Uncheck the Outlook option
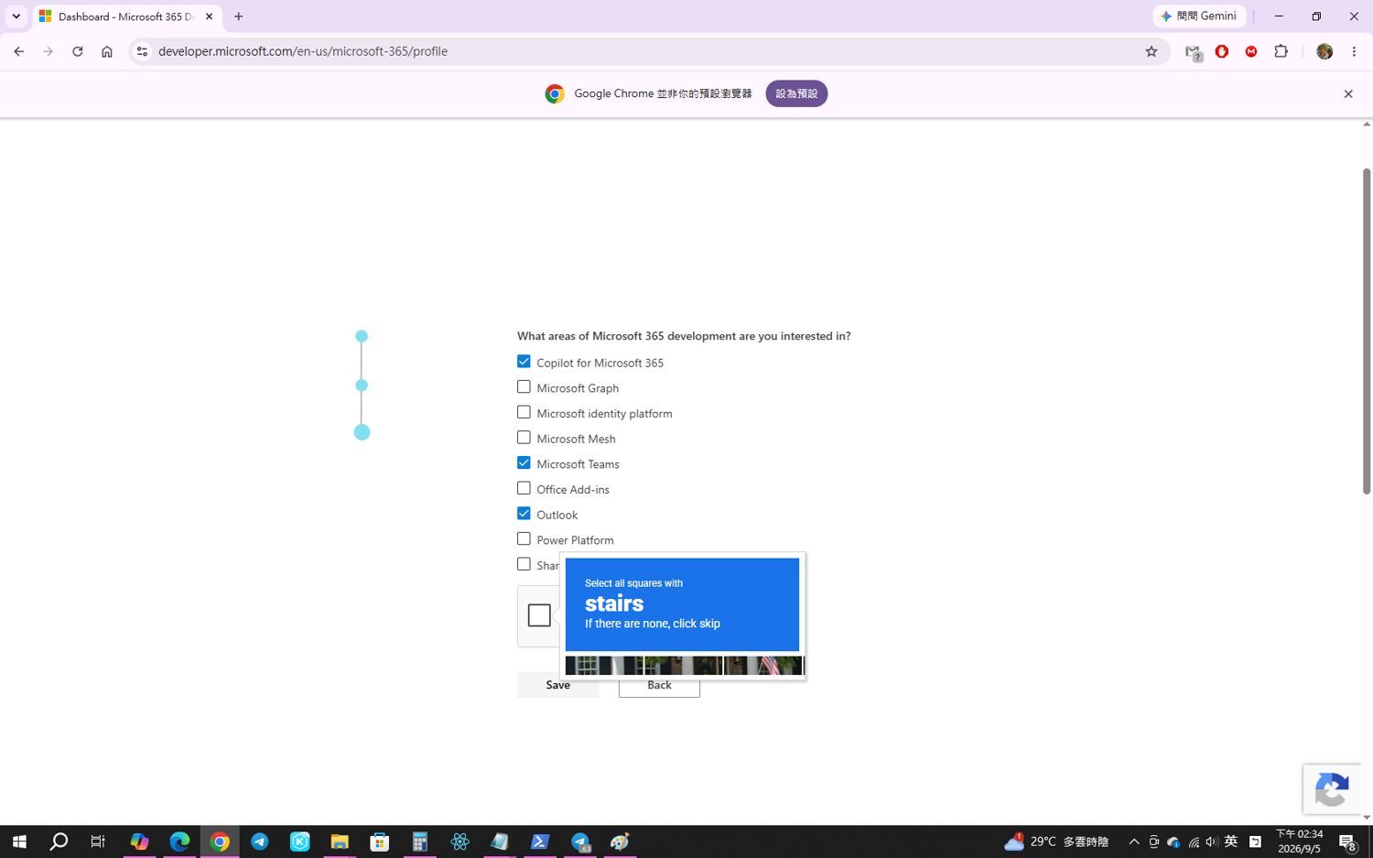This screenshot has height=858, width=1373. pos(524,514)
